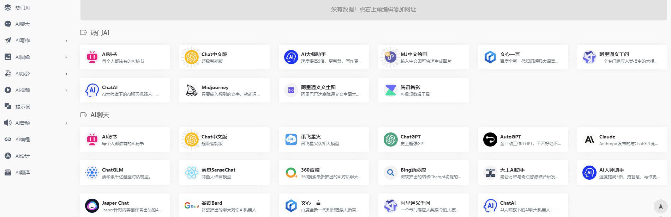671x217 pixels.
Task: Click the Jasper Chat face icon
Action: (92, 206)
